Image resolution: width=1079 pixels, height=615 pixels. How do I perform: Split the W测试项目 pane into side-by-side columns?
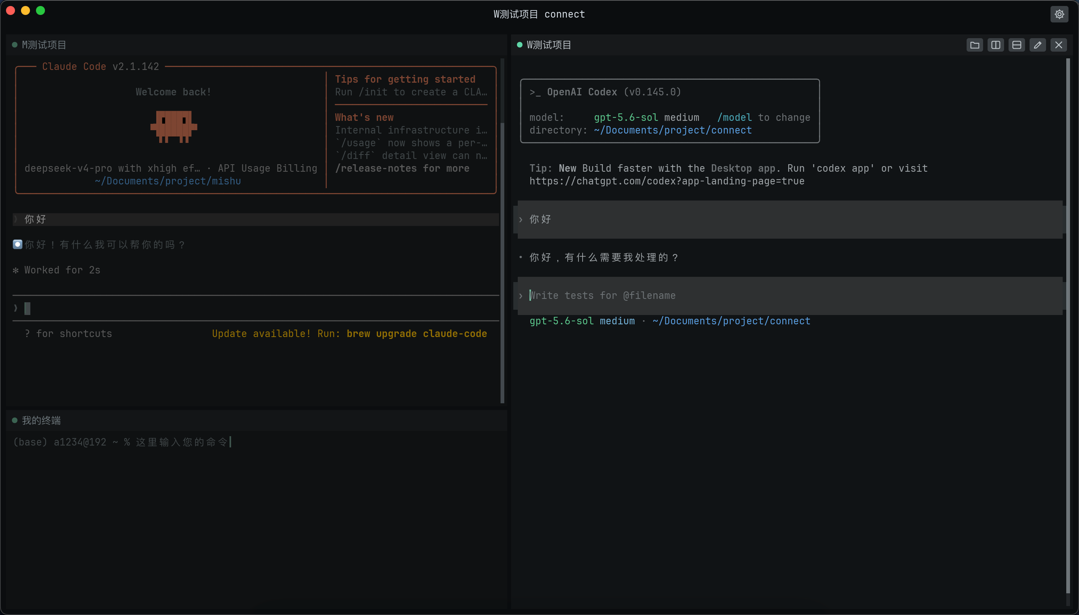tap(996, 45)
